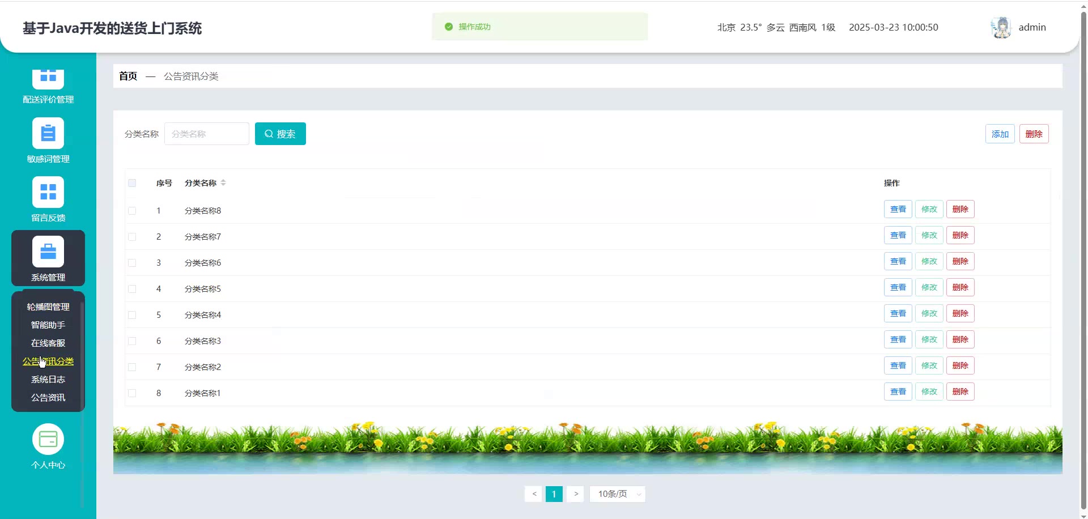The width and height of the screenshot is (1088, 519).
Task: Focus the 分类名称 search input field
Action: (x=207, y=134)
